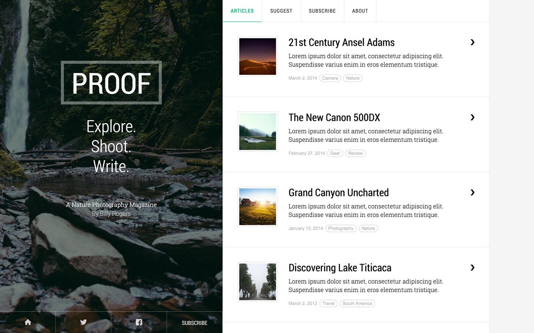Click the Photography tag
534x333 pixels.
[x=340, y=228]
